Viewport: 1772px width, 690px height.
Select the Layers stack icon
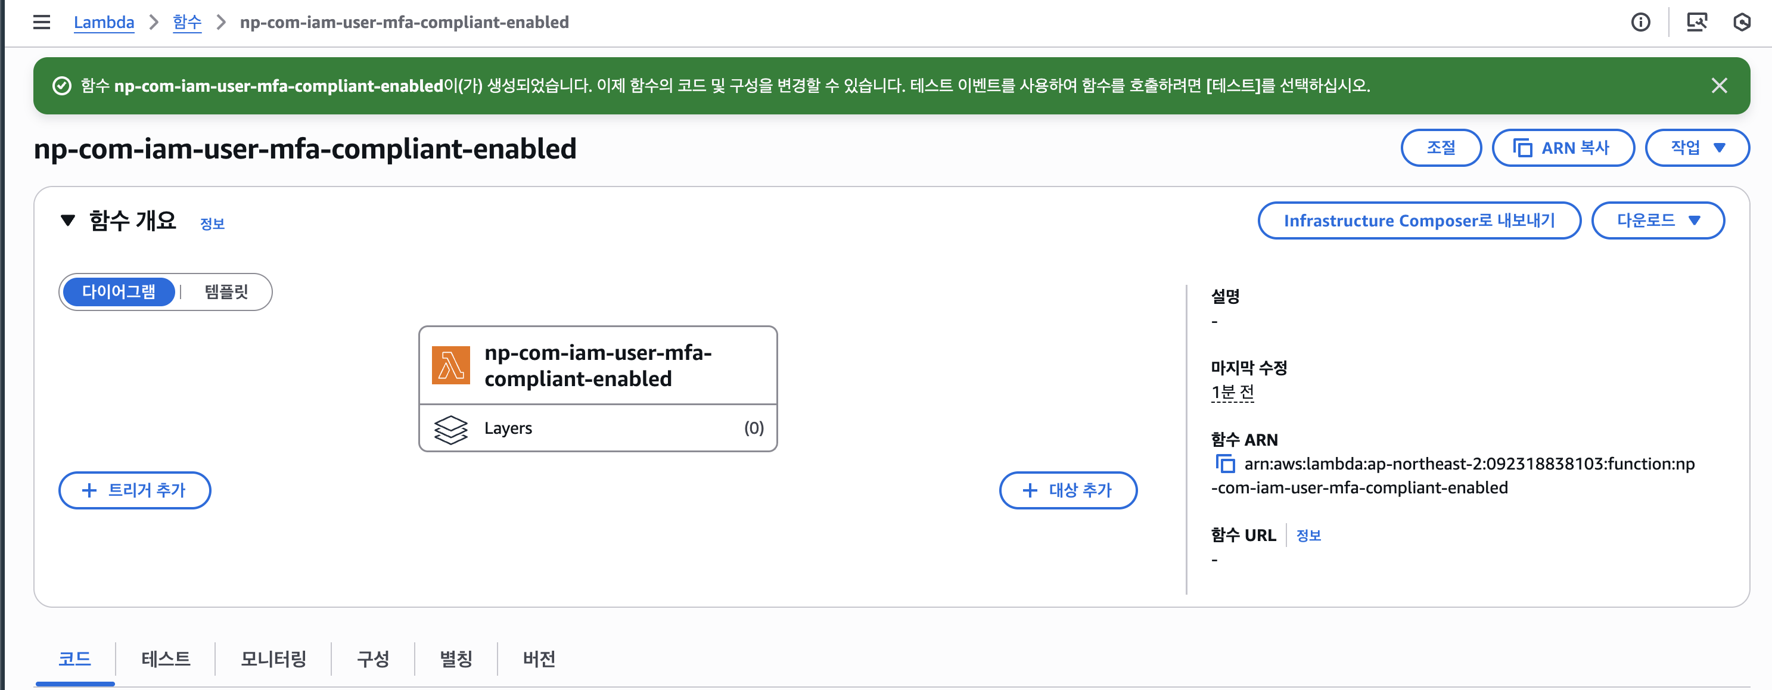450,428
